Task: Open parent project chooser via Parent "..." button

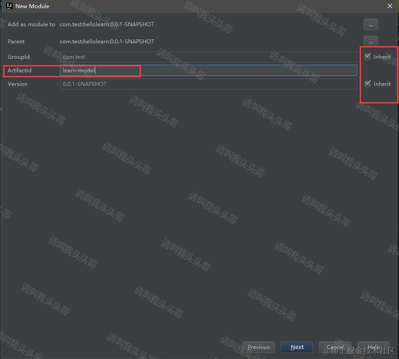Action: 371,41
